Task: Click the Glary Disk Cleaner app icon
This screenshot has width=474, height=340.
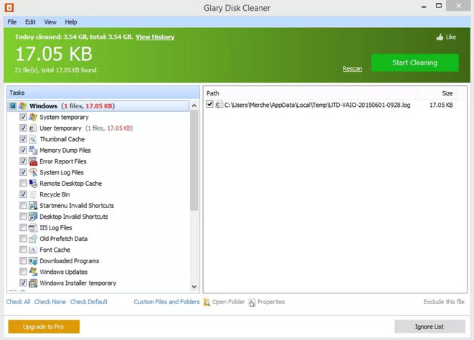Action: point(9,8)
